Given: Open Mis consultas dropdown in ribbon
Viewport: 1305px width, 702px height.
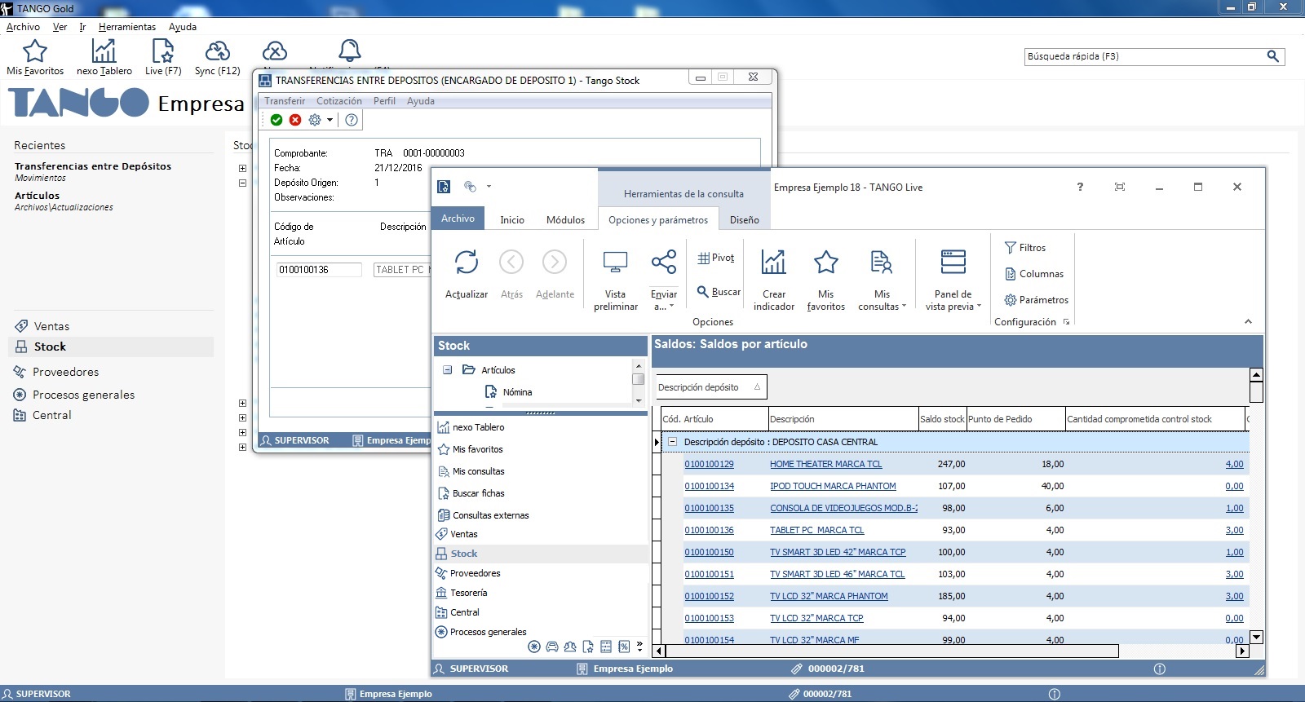Looking at the screenshot, I should pos(882,300).
